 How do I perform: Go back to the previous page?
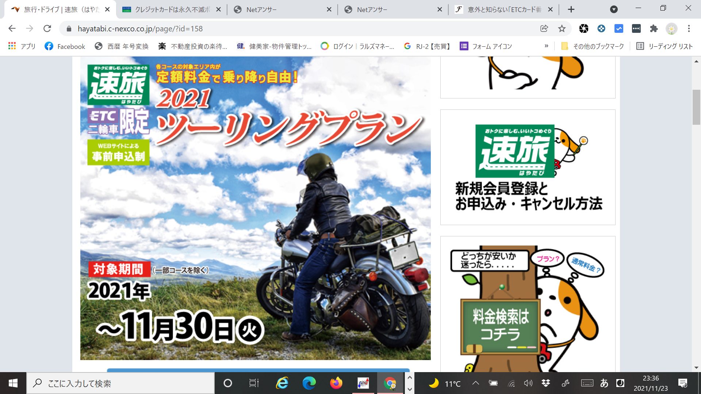click(12, 28)
